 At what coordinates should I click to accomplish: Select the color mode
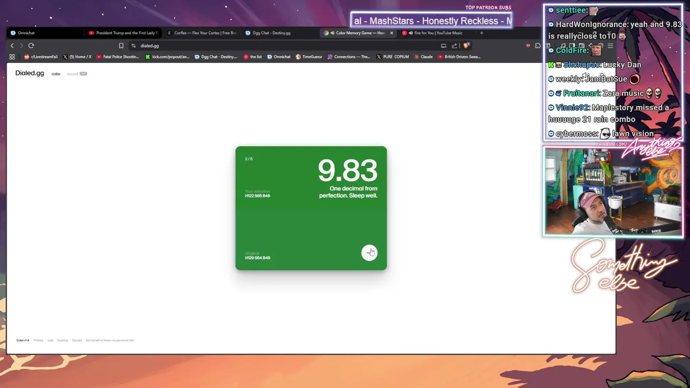(x=56, y=74)
